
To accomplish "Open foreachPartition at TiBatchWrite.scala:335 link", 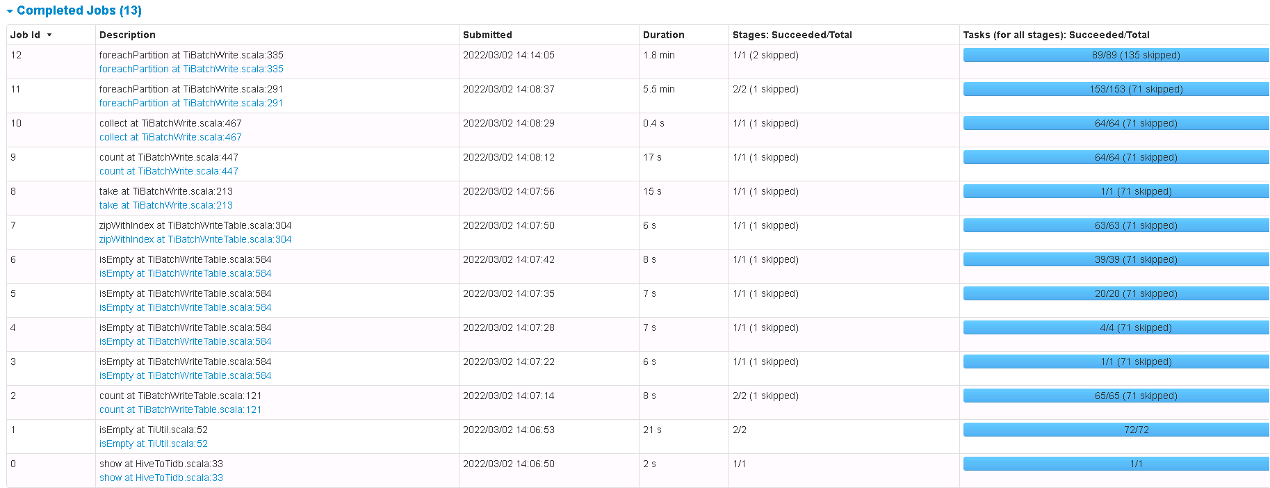I will [191, 69].
